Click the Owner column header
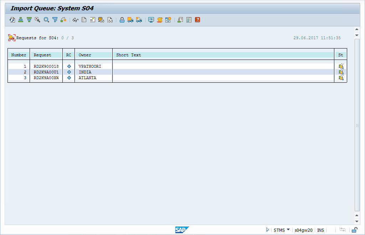The width and height of the screenshot is (365, 235). click(x=85, y=55)
